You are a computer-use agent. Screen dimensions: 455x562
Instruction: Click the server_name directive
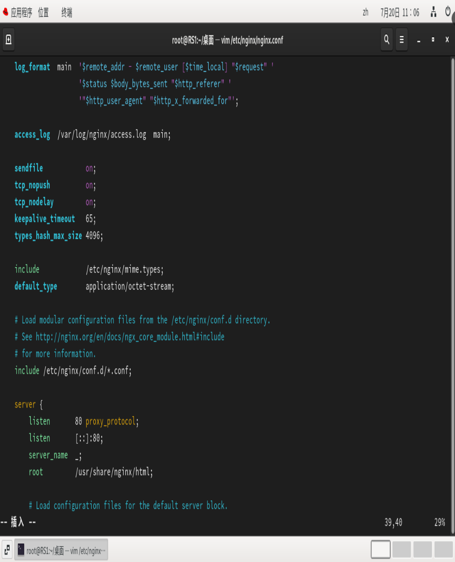(x=48, y=455)
